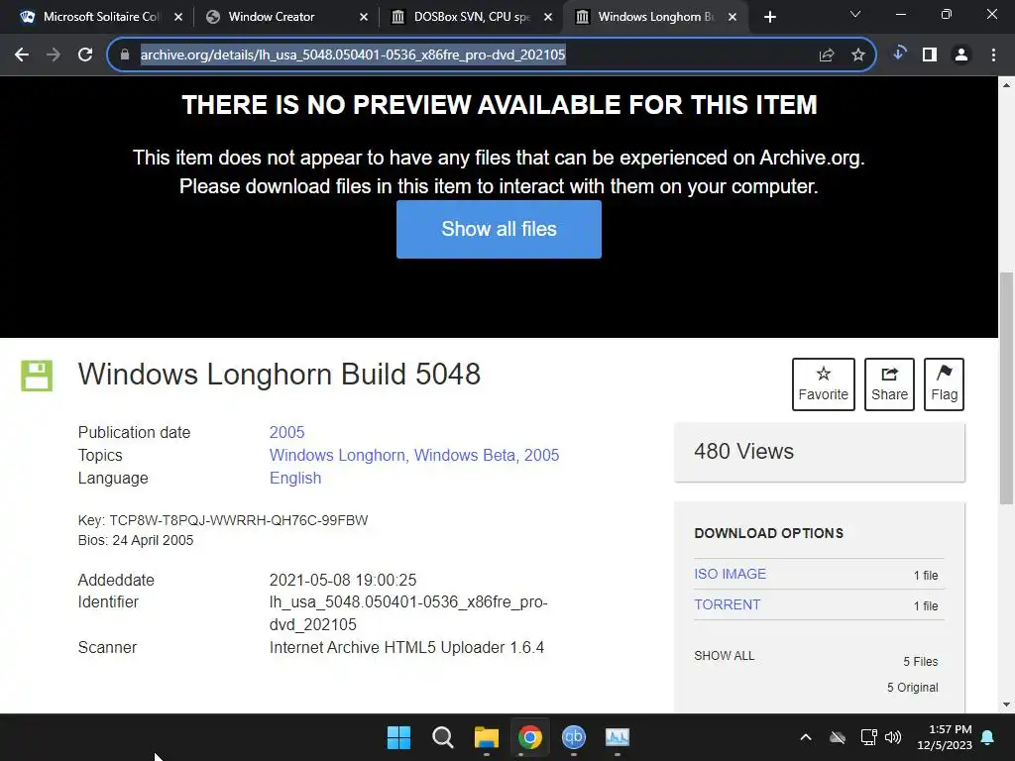The height and width of the screenshot is (761, 1015).
Task: Open Chrome's three-dot menu
Action: 993,55
